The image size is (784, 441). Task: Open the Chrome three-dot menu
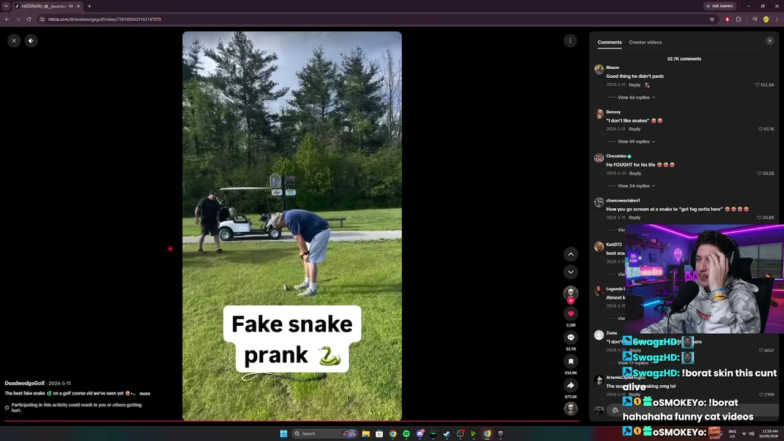tap(776, 19)
